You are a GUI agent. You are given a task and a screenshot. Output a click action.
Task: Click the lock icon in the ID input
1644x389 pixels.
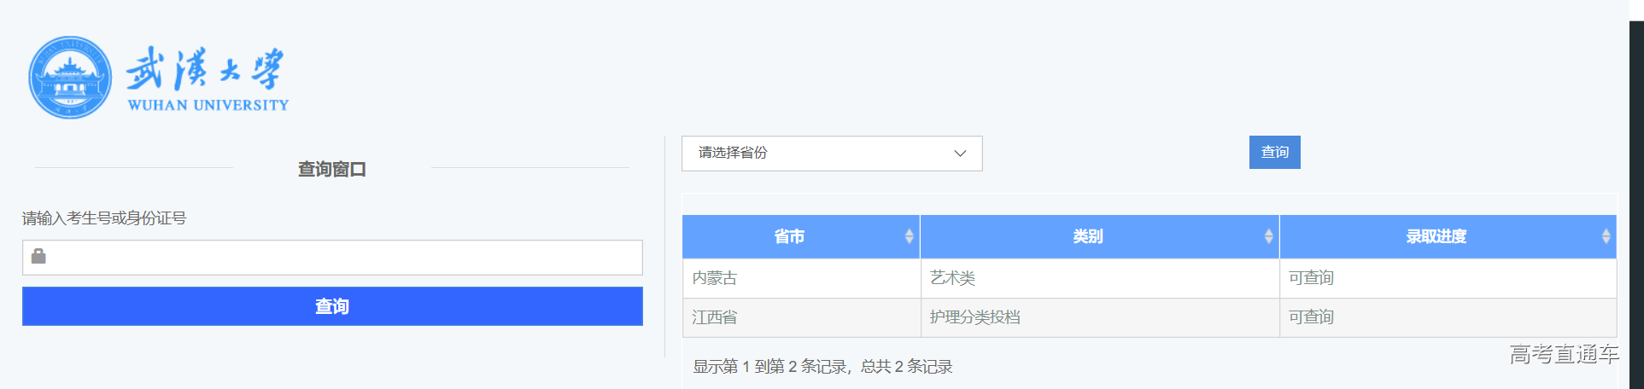38,256
